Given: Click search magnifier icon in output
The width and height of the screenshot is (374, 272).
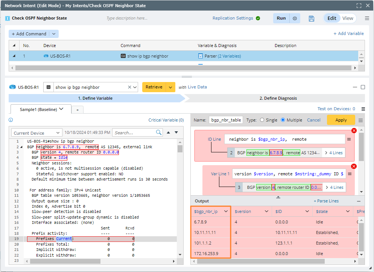Looking at the screenshot, I should (x=159, y=133).
